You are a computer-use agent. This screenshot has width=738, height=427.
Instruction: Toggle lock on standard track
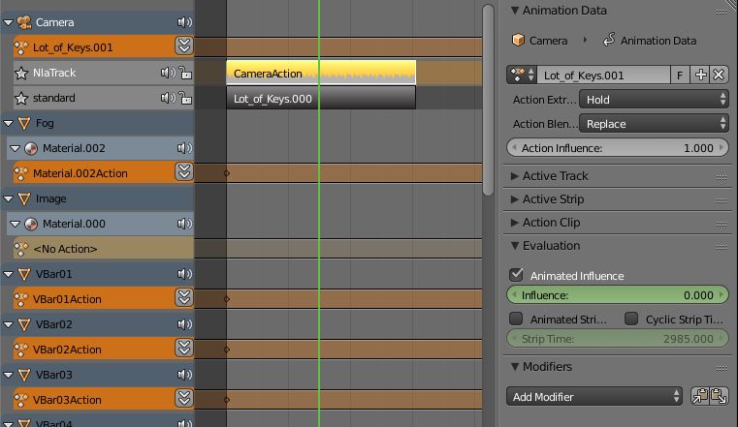pyautogui.click(x=186, y=98)
